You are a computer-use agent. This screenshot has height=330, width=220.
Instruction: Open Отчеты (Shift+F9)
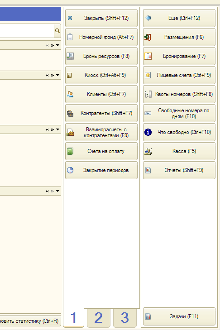[179, 170]
